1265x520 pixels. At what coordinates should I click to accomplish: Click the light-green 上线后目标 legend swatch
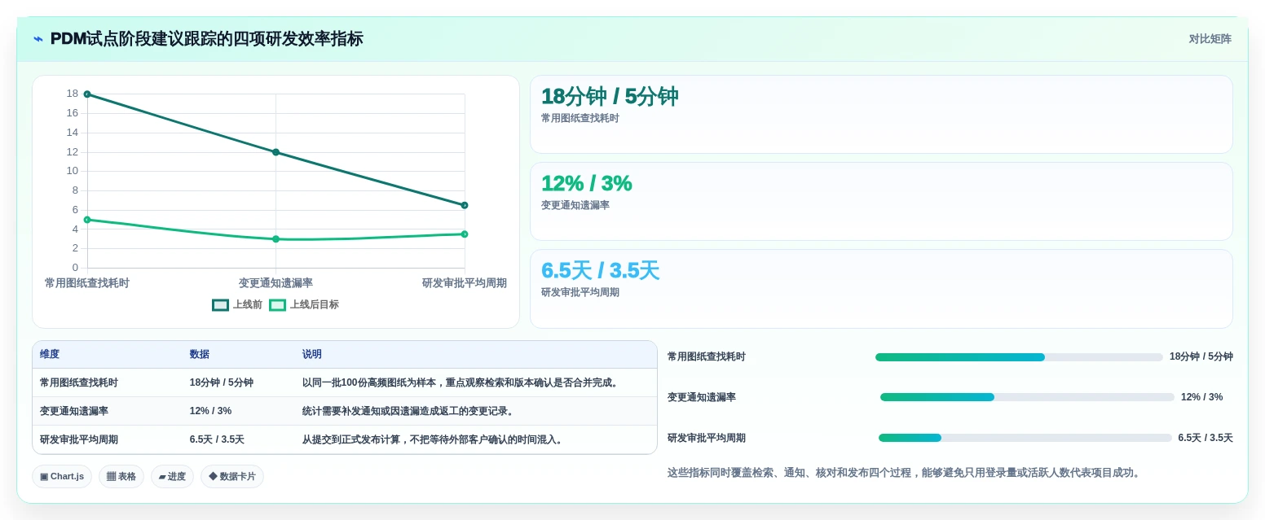coord(277,305)
